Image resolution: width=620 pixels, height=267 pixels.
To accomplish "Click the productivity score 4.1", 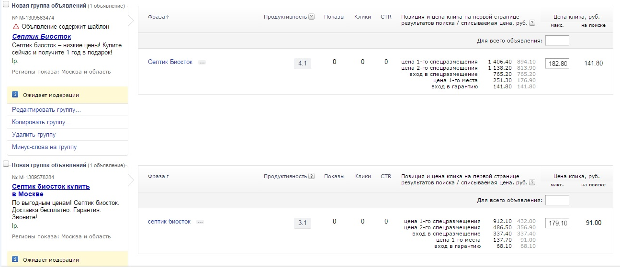I will [x=303, y=63].
